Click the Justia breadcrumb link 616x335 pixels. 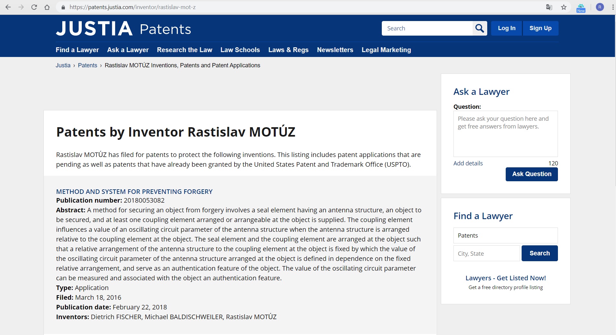pos(63,65)
